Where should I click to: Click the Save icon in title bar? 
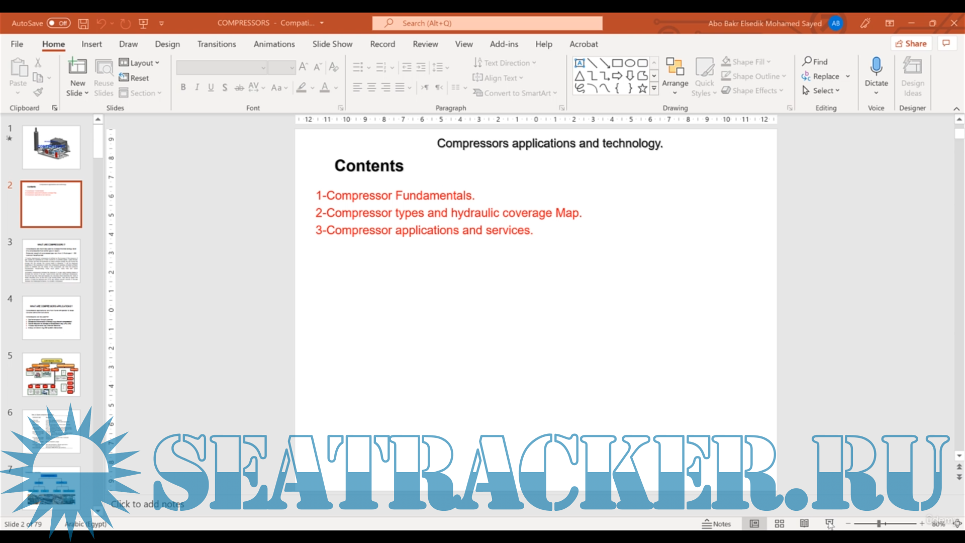83,23
